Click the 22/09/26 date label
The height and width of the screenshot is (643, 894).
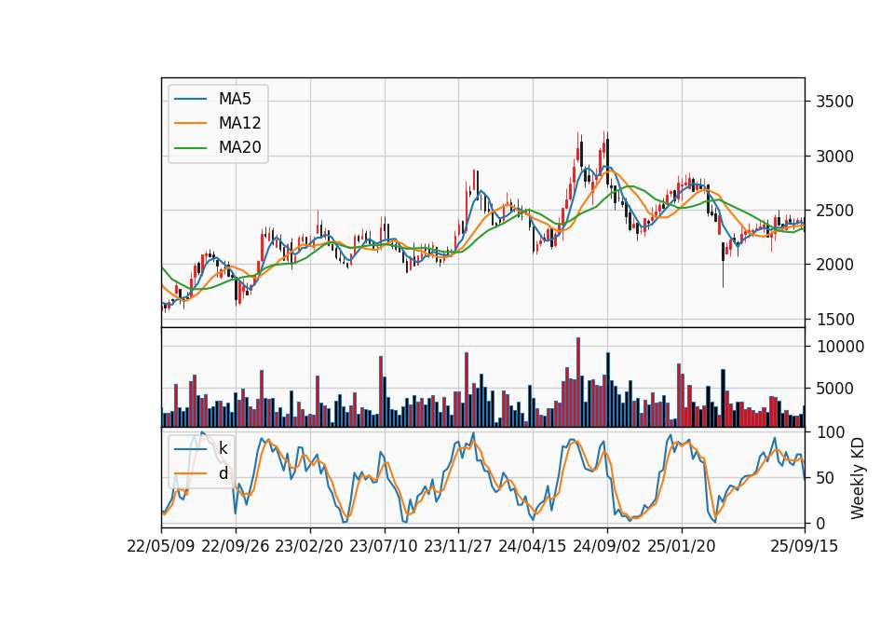tap(236, 546)
